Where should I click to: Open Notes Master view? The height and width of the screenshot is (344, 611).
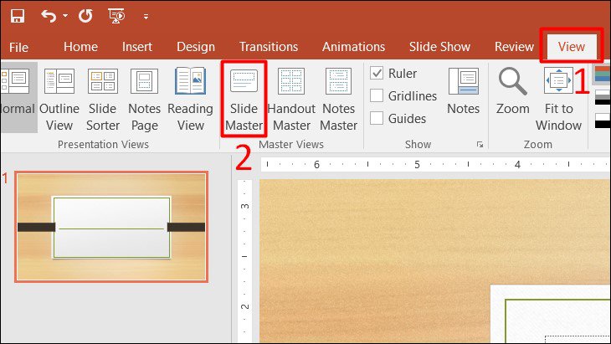tap(339, 99)
